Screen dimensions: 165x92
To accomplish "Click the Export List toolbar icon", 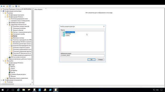I will [13, 6].
